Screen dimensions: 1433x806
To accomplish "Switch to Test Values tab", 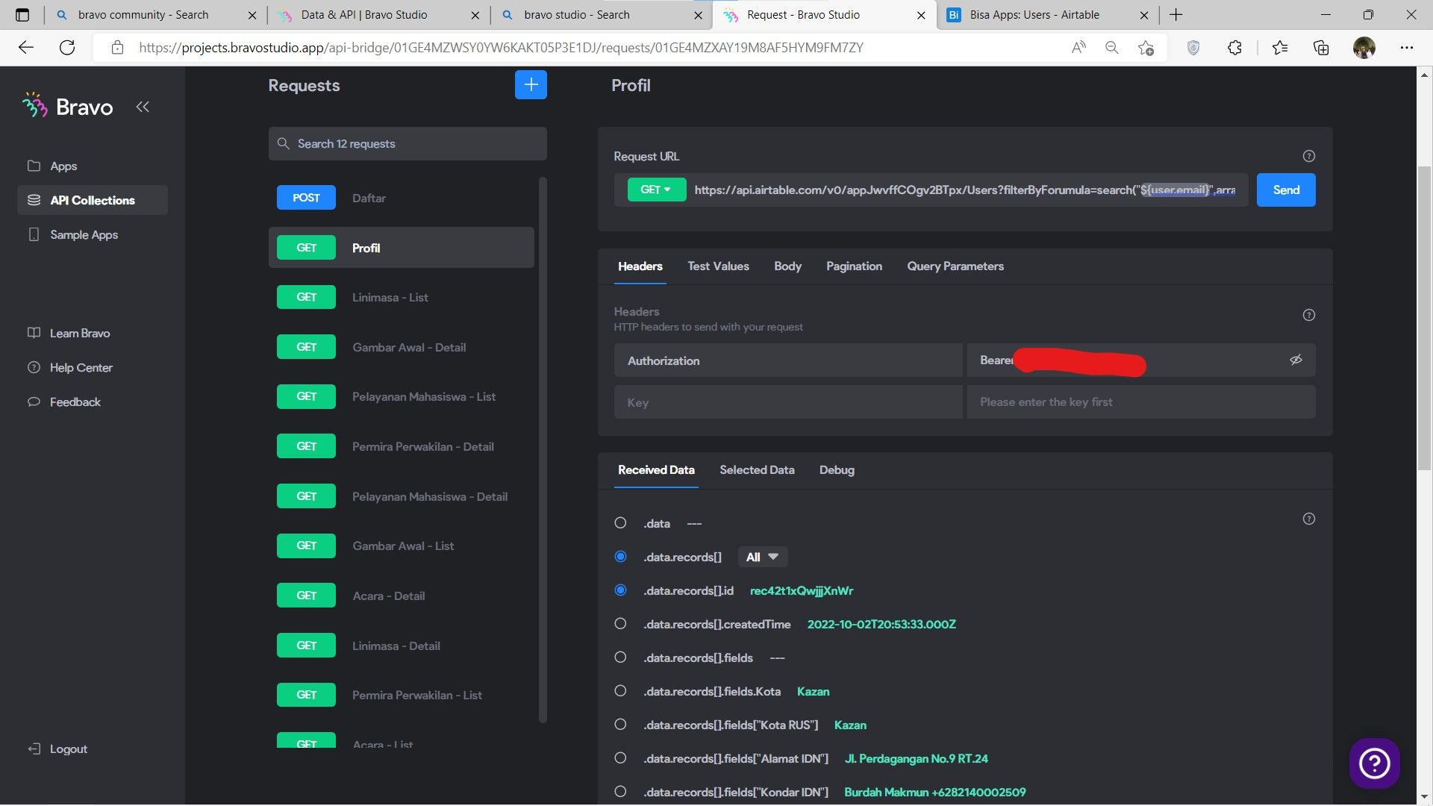I will [x=718, y=266].
